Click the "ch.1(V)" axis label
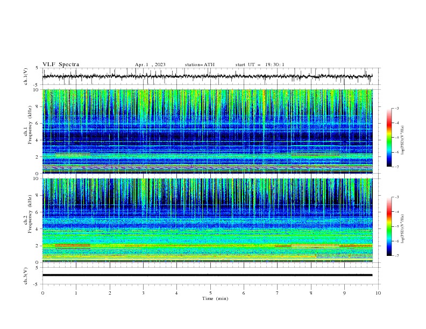 pyautogui.click(x=26, y=76)
